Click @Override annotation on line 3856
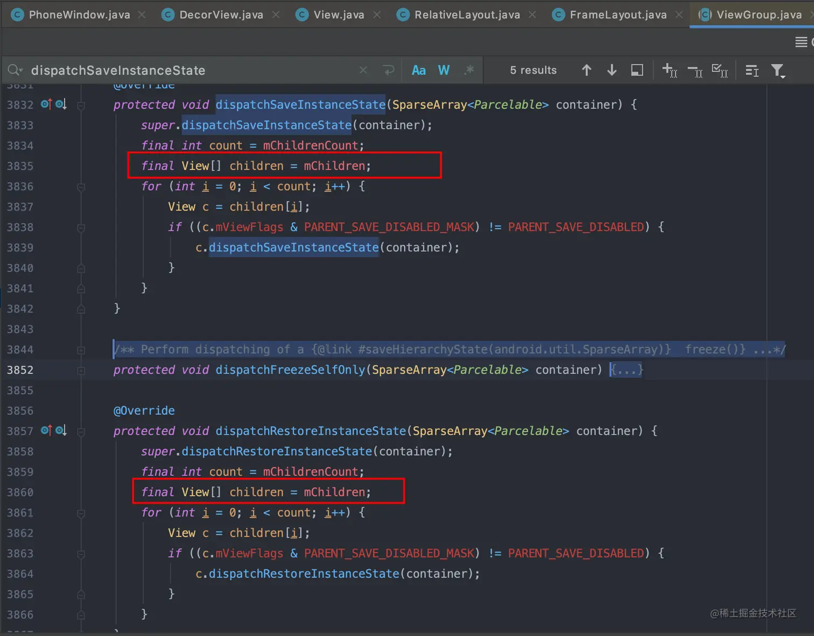The image size is (814, 636). tap(144, 411)
